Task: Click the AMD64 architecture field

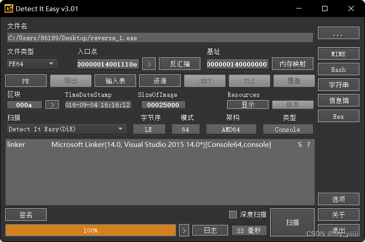Action: (231, 129)
